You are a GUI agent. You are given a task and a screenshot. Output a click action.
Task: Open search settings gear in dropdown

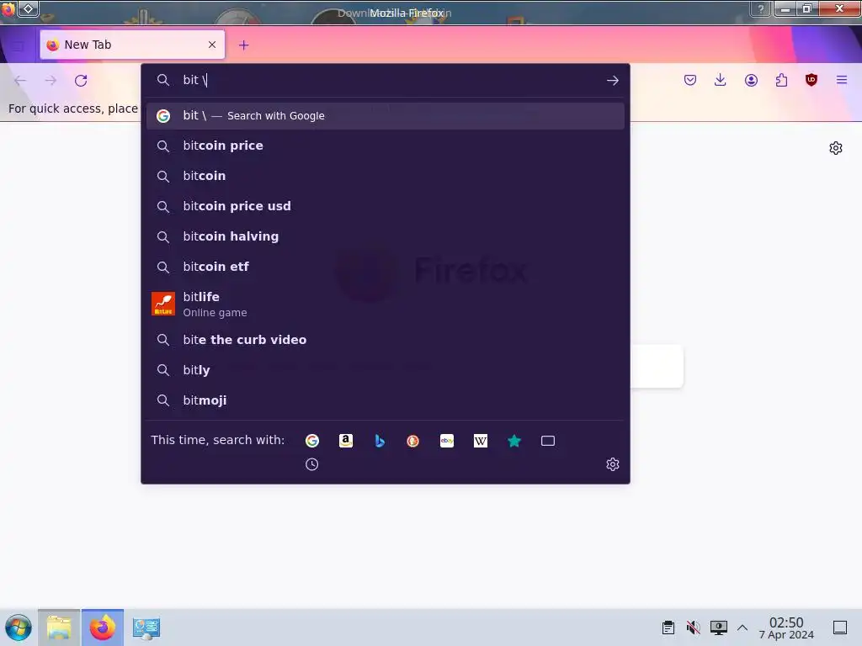[x=613, y=464]
